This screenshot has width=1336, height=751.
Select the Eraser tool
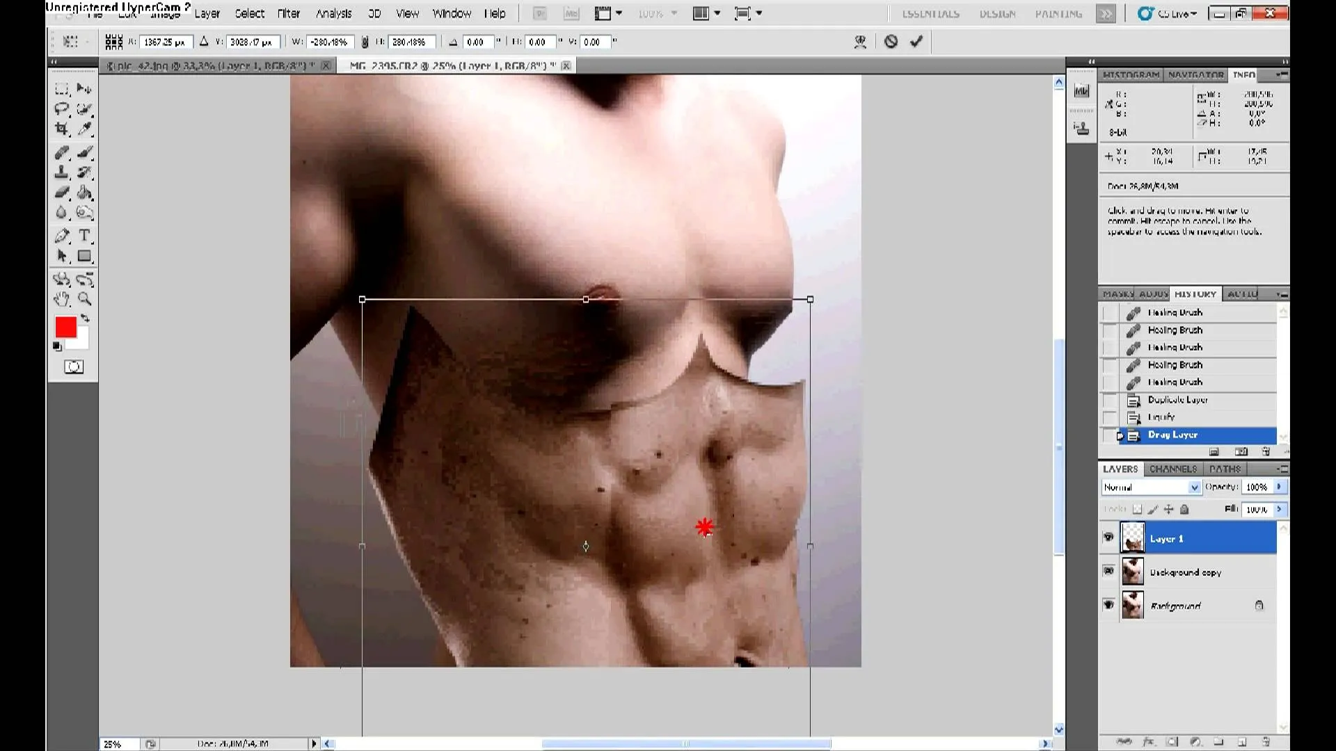pos(62,193)
